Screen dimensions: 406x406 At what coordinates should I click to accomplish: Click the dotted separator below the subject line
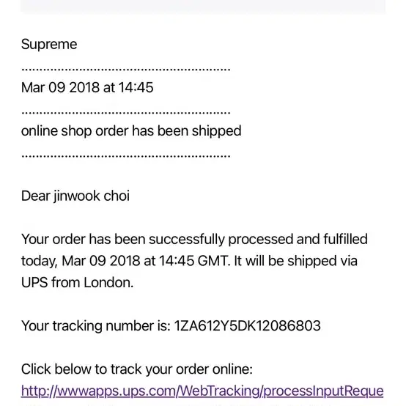click(126, 156)
